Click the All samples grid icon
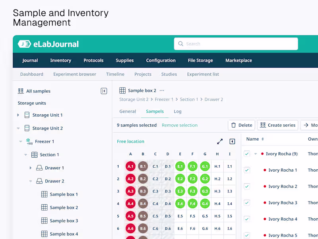The width and height of the screenshot is (318, 239). pyautogui.click(x=21, y=91)
